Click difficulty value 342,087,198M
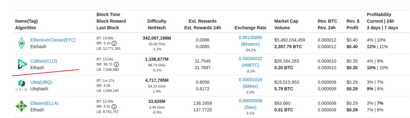This screenshot has width=410, height=118. coord(157,38)
